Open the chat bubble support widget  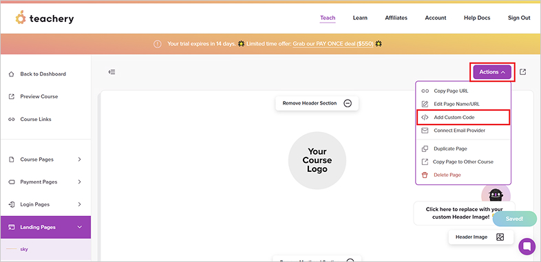(x=527, y=246)
